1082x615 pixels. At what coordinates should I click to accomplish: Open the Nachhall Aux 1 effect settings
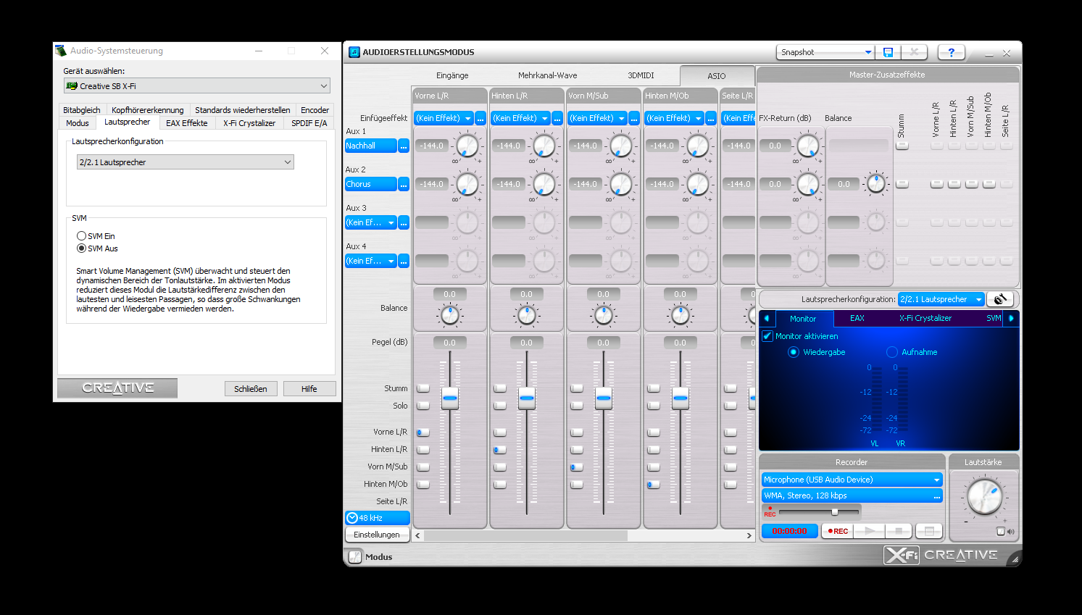[x=404, y=146]
